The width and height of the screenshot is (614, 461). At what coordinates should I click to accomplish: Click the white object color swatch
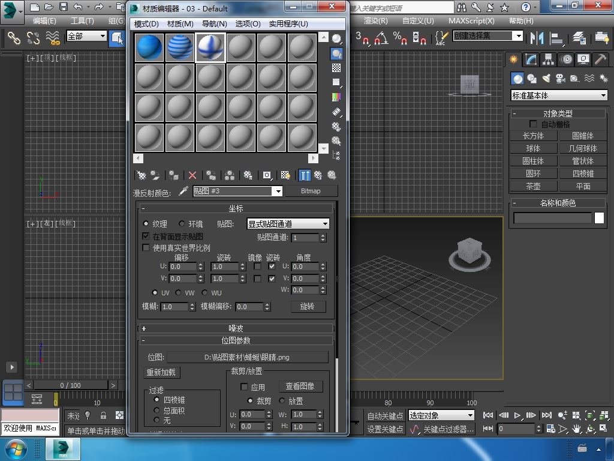(x=599, y=218)
